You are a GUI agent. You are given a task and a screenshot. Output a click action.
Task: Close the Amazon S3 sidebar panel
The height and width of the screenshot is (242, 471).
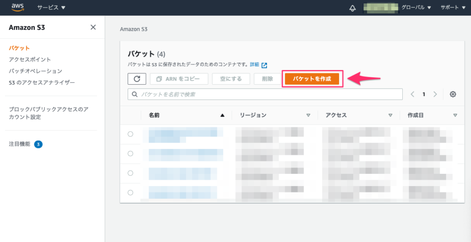(x=93, y=27)
